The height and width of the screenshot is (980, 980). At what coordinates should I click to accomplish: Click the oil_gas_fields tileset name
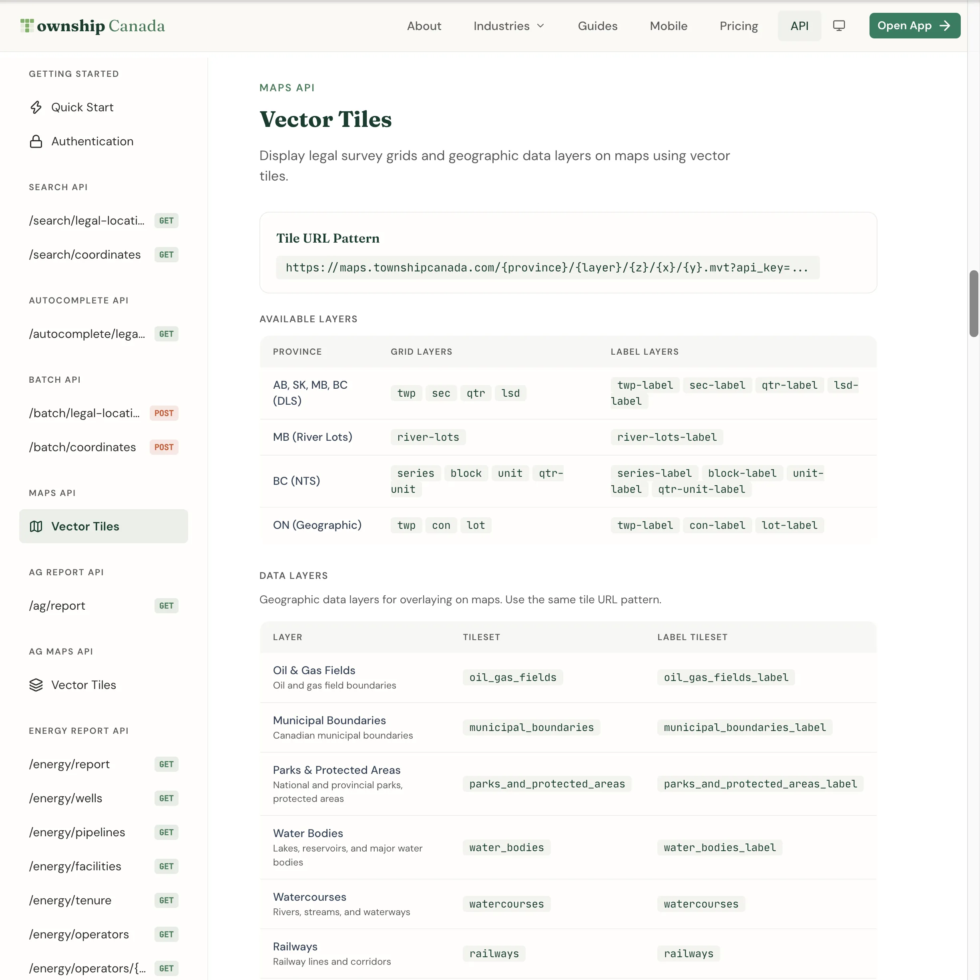513,677
